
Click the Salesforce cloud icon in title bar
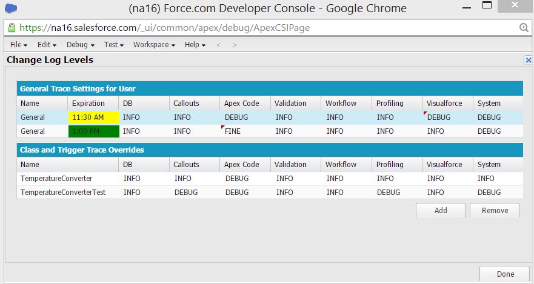tap(11, 8)
